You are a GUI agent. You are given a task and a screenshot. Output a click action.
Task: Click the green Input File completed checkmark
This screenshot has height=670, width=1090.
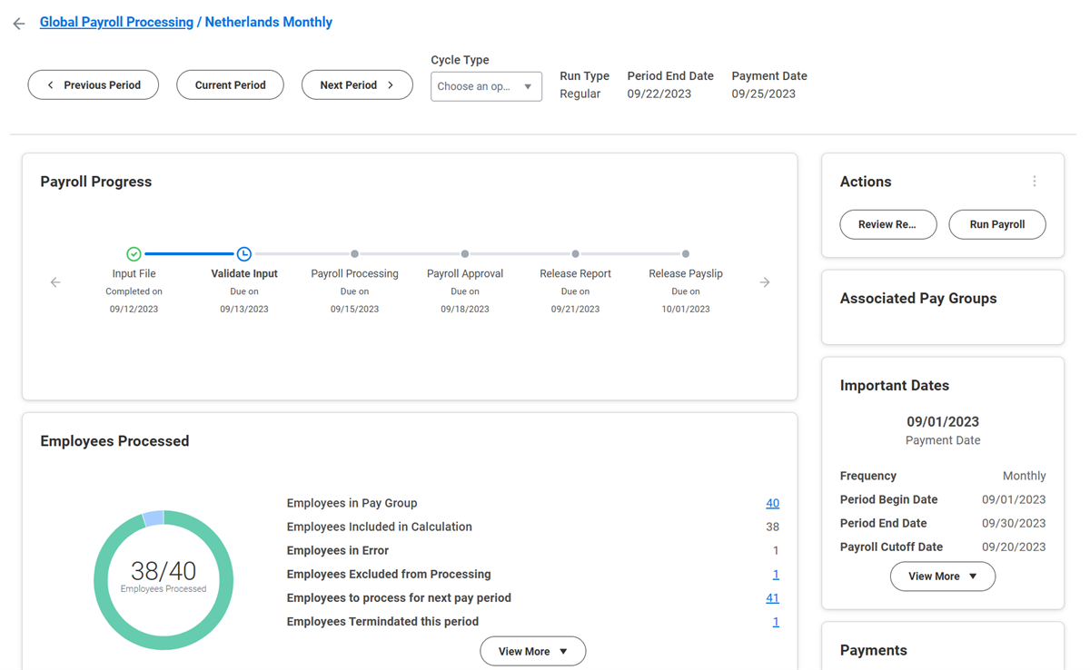[134, 254]
